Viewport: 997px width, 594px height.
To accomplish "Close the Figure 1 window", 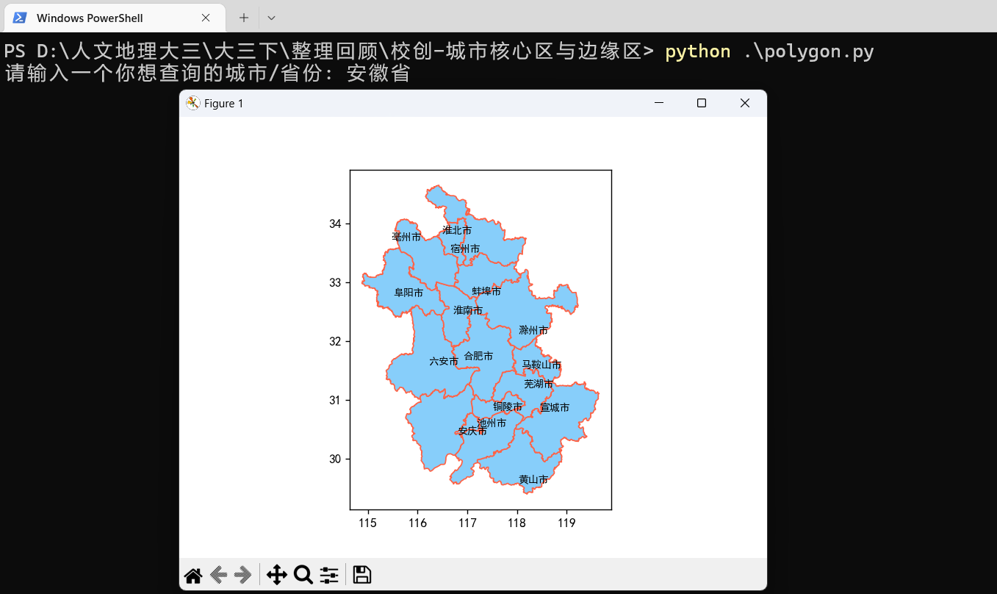I will point(744,104).
